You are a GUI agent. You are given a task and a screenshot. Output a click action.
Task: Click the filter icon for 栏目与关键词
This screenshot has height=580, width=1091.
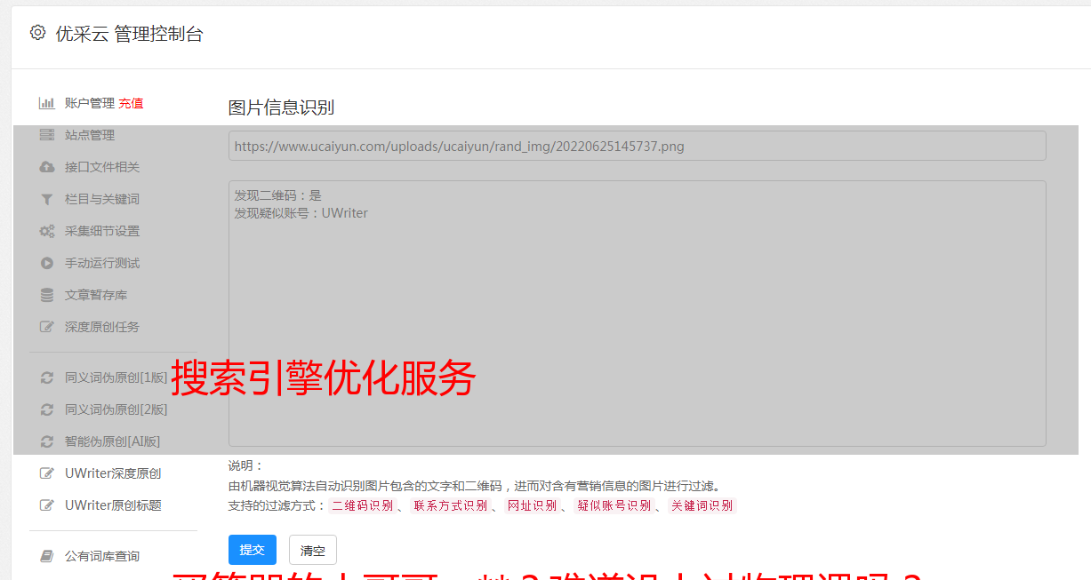47,199
